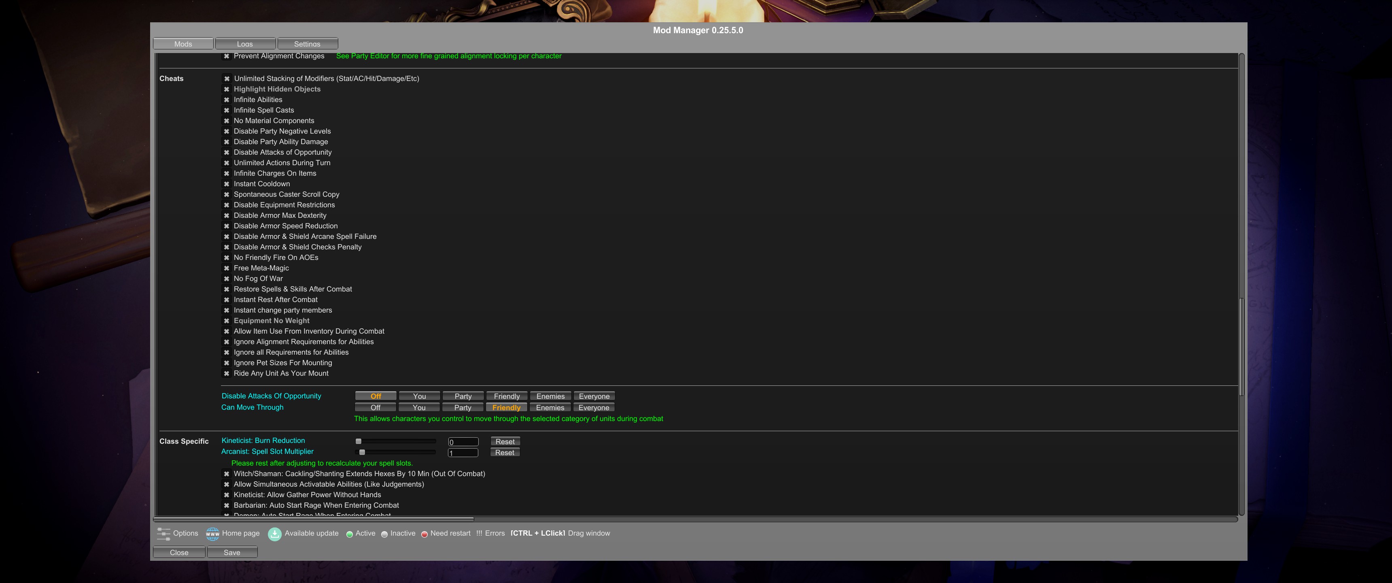
Task: Click the Kineticist Burn Reduction value field
Action: coord(463,442)
